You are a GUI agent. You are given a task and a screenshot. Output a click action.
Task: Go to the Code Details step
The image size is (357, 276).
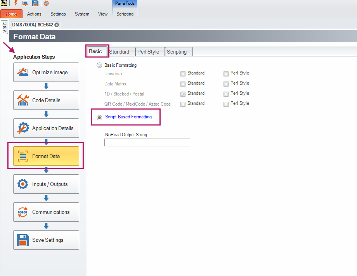tap(46, 100)
